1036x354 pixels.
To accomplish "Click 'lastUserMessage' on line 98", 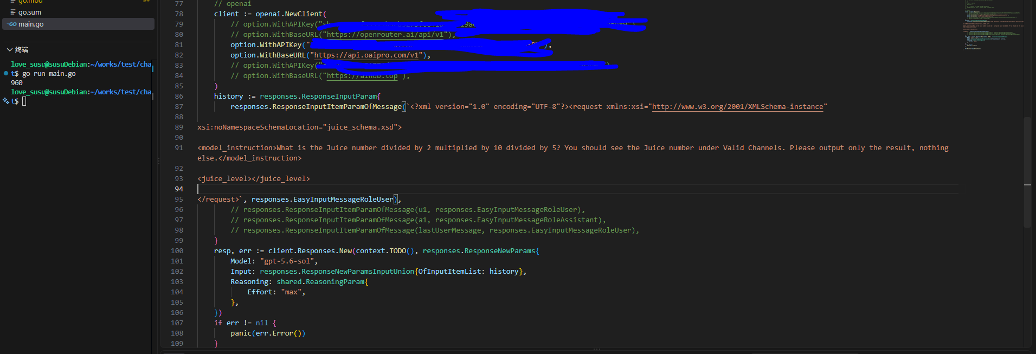I will coord(449,230).
